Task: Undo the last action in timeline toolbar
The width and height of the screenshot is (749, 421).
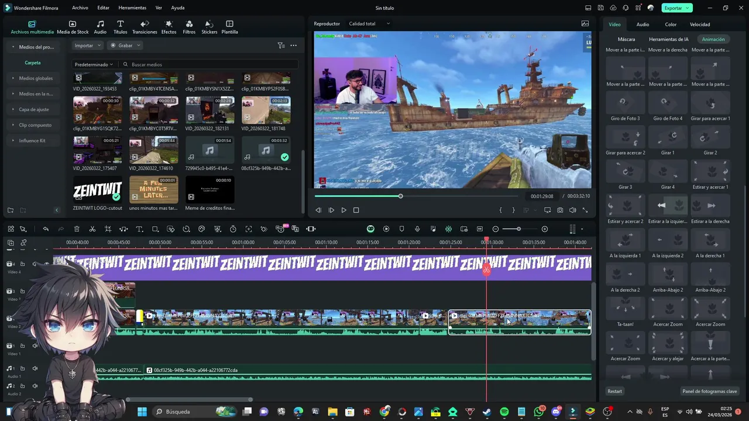Action: pyautogui.click(x=46, y=229)
